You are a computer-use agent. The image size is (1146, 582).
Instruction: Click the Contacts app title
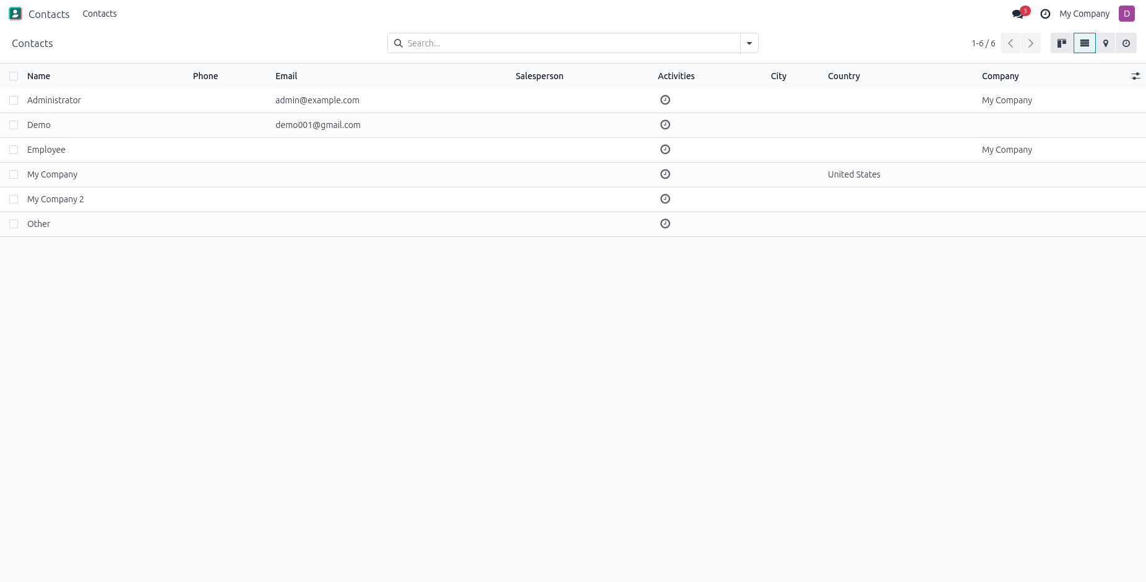pyautogui.click(x=49, y=14)
